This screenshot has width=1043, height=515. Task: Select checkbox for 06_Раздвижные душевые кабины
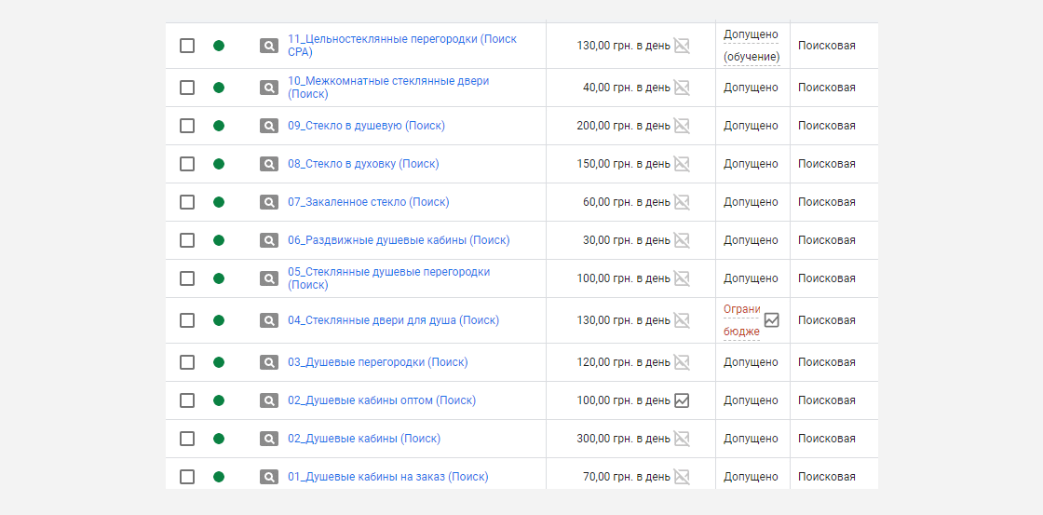187,240
